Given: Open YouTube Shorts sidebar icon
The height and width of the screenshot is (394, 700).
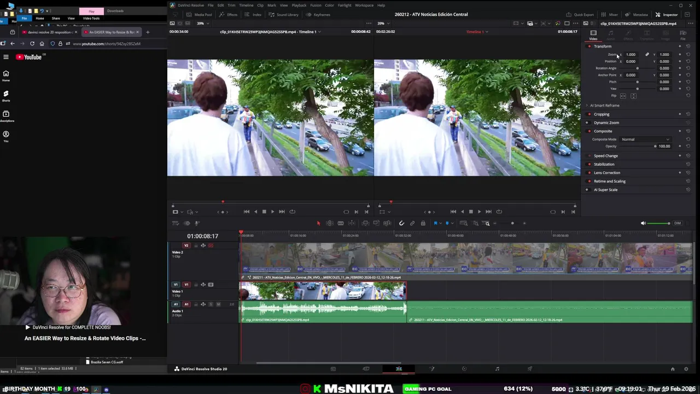Looking at the screenshot, I should (x=6, y=96).
